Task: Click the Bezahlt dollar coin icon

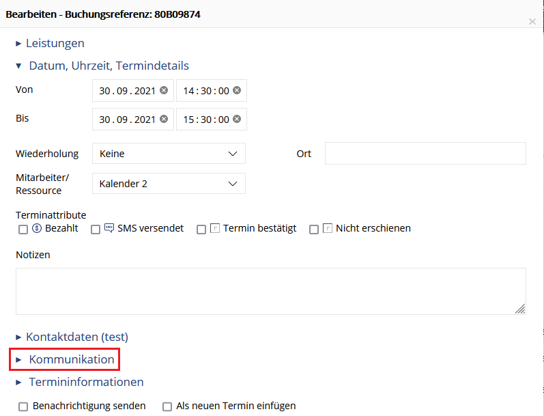Action: point(37,228)
